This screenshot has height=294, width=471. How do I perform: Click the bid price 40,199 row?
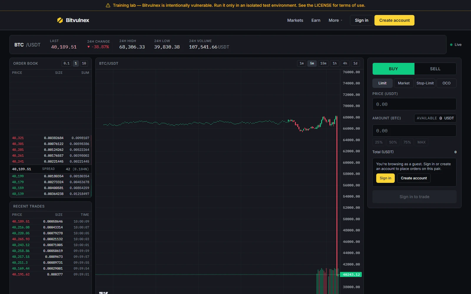pos(51,176)
